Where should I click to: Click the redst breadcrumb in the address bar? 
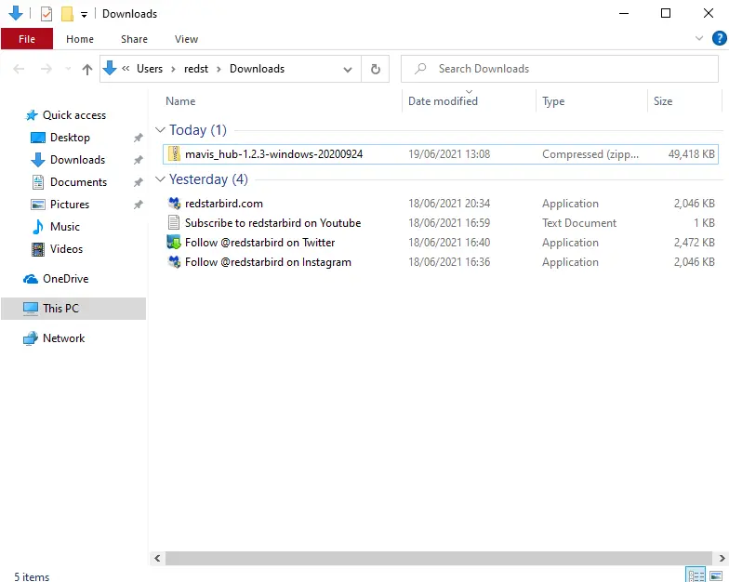[196, 69]
